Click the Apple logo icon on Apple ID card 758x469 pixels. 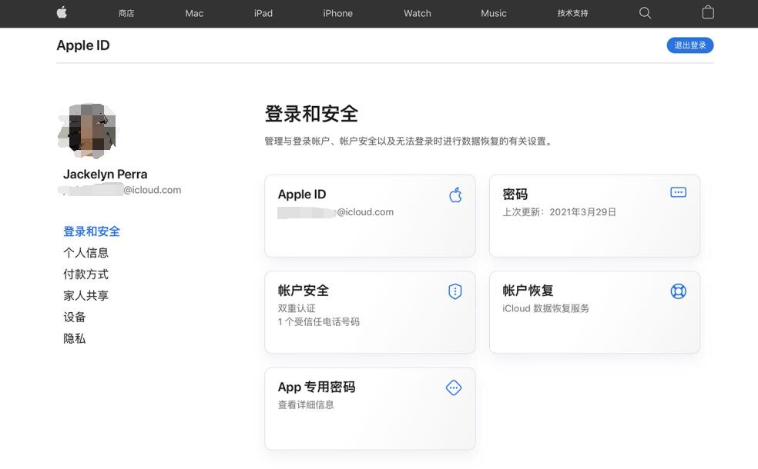pyautogui.click(x=455, y=195)
